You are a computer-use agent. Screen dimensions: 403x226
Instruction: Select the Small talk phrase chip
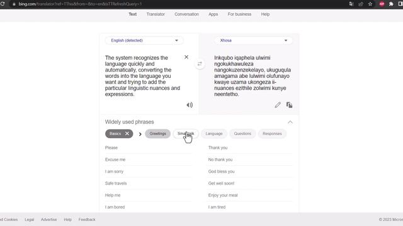(x=186, y=134)
